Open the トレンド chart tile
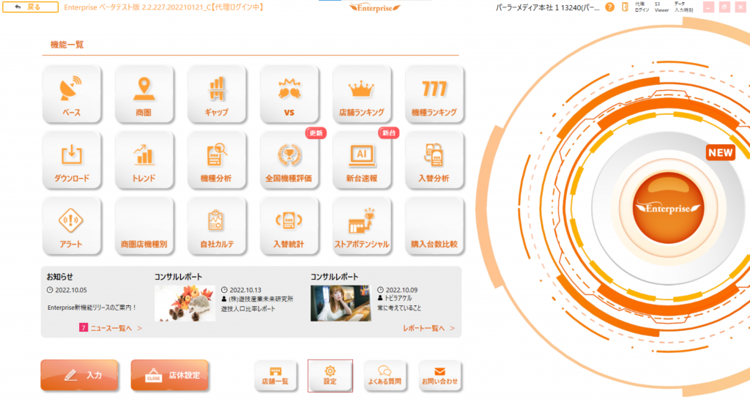 [x=144, y=160]
